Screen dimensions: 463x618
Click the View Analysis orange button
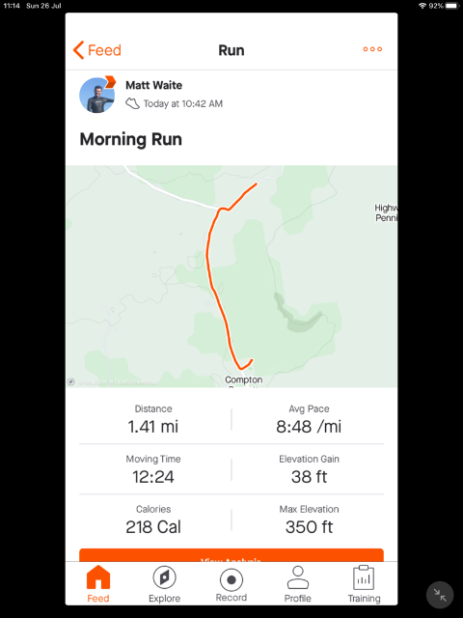[231, 555]
